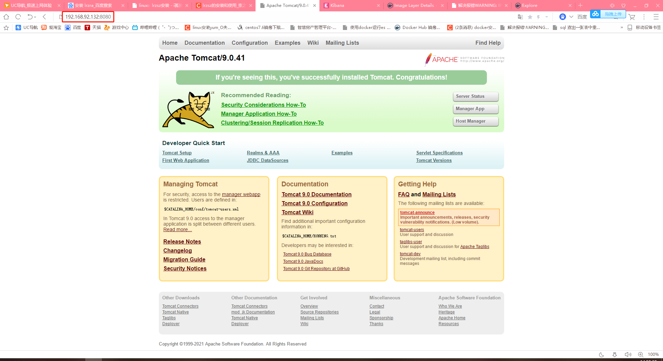Viewport: 663px width, 361px height.
Task: Open the Examples nav item
Action: coord(287,43)
